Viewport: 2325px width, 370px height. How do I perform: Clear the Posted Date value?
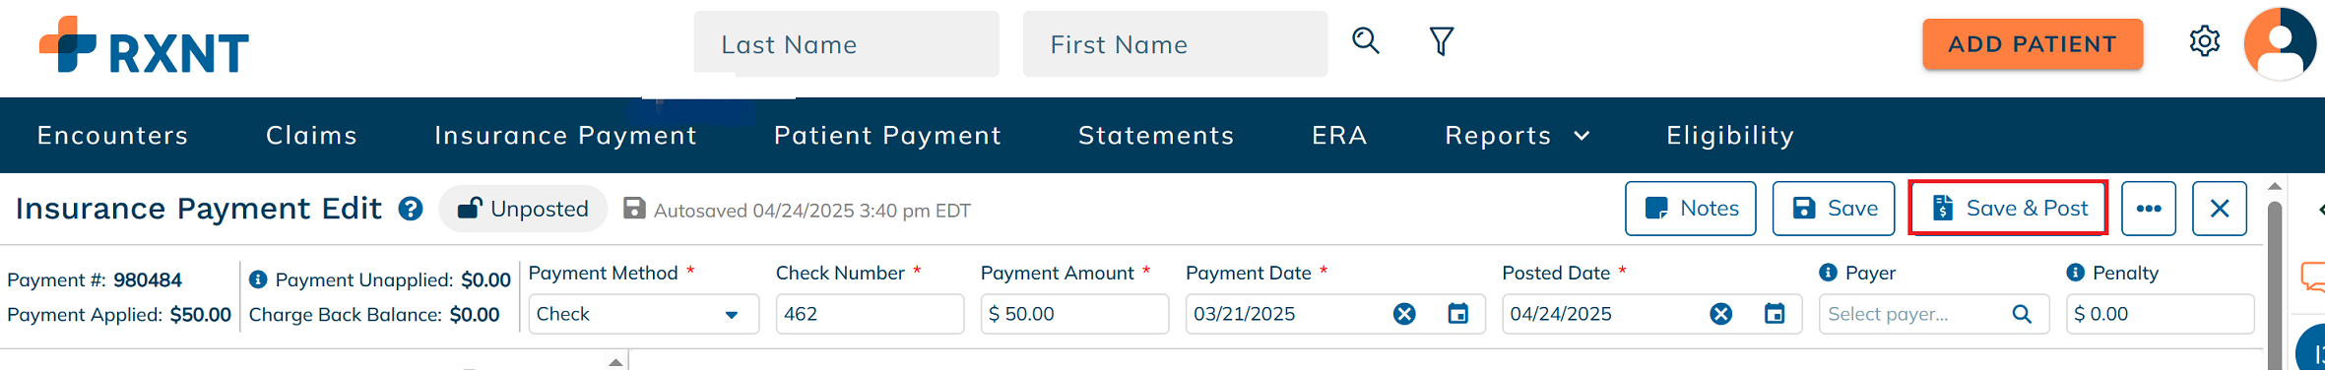(x=1721, y=314)
